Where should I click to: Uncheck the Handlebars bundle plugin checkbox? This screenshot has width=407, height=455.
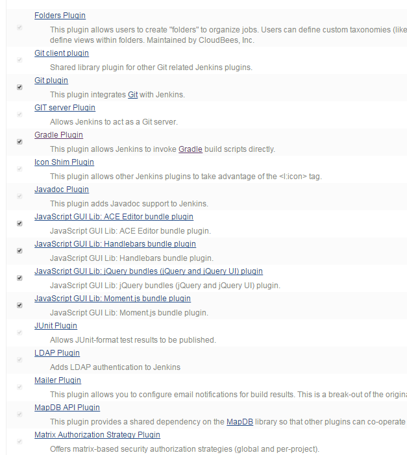[x=19, y=251]
